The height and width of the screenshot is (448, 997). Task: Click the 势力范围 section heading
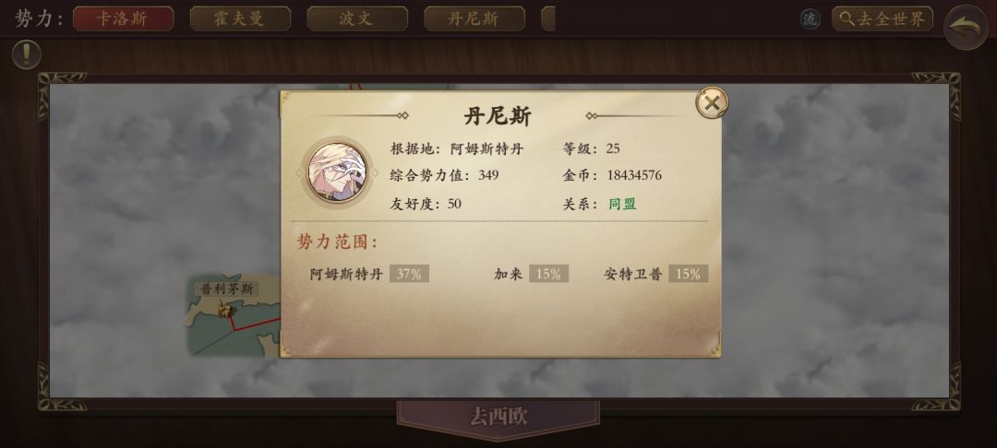click(337, 242)
